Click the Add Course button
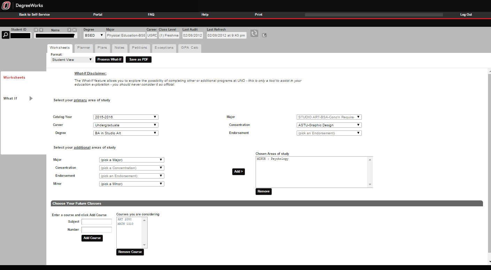 [92, 238]
